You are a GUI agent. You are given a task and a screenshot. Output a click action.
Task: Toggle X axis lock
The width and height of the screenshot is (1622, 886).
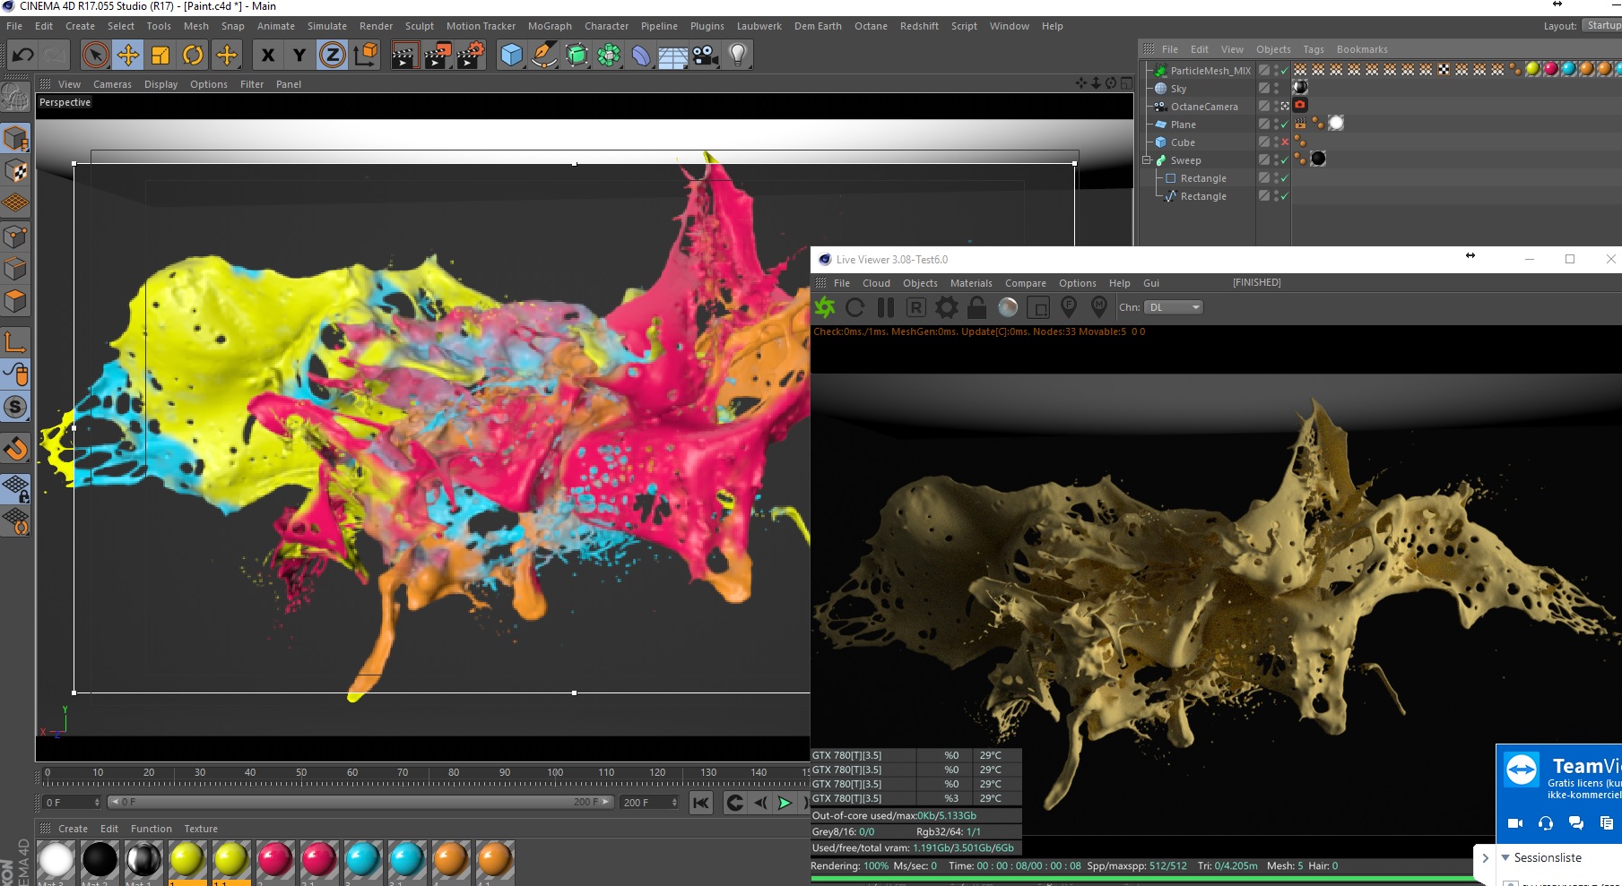[267, 56]
